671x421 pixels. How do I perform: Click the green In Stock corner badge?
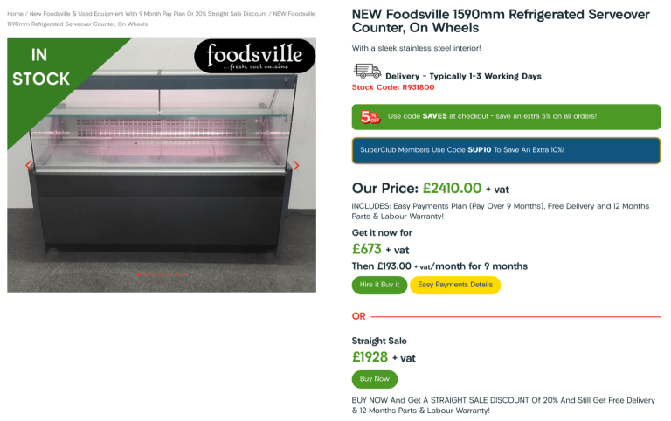click(41, 67)
